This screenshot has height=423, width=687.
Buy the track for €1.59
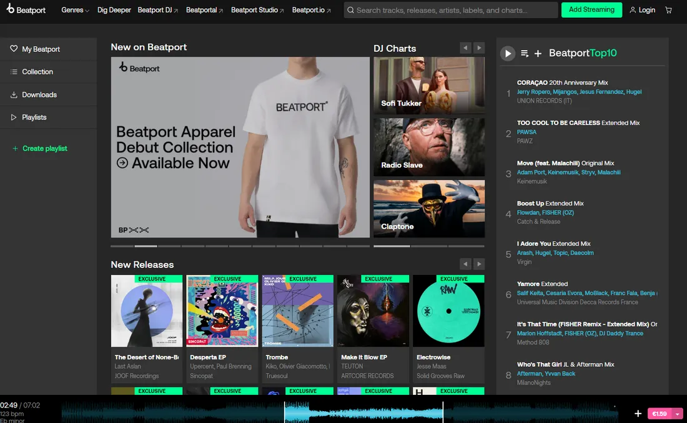point(660,414)
